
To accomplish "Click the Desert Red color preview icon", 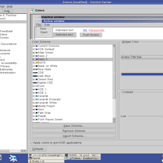I will (35, 79).
